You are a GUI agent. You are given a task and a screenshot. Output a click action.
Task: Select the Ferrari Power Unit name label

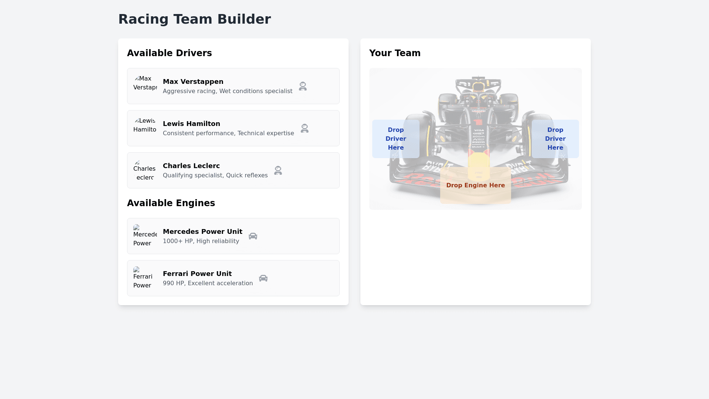(197, 274)
